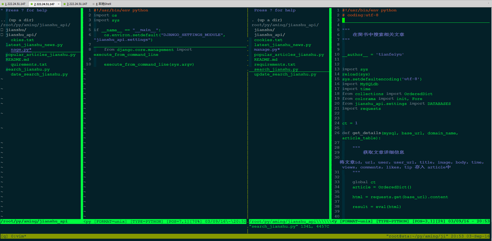
Task: Click the green status dot on the third session tab
Action: [x=65, y=4]
